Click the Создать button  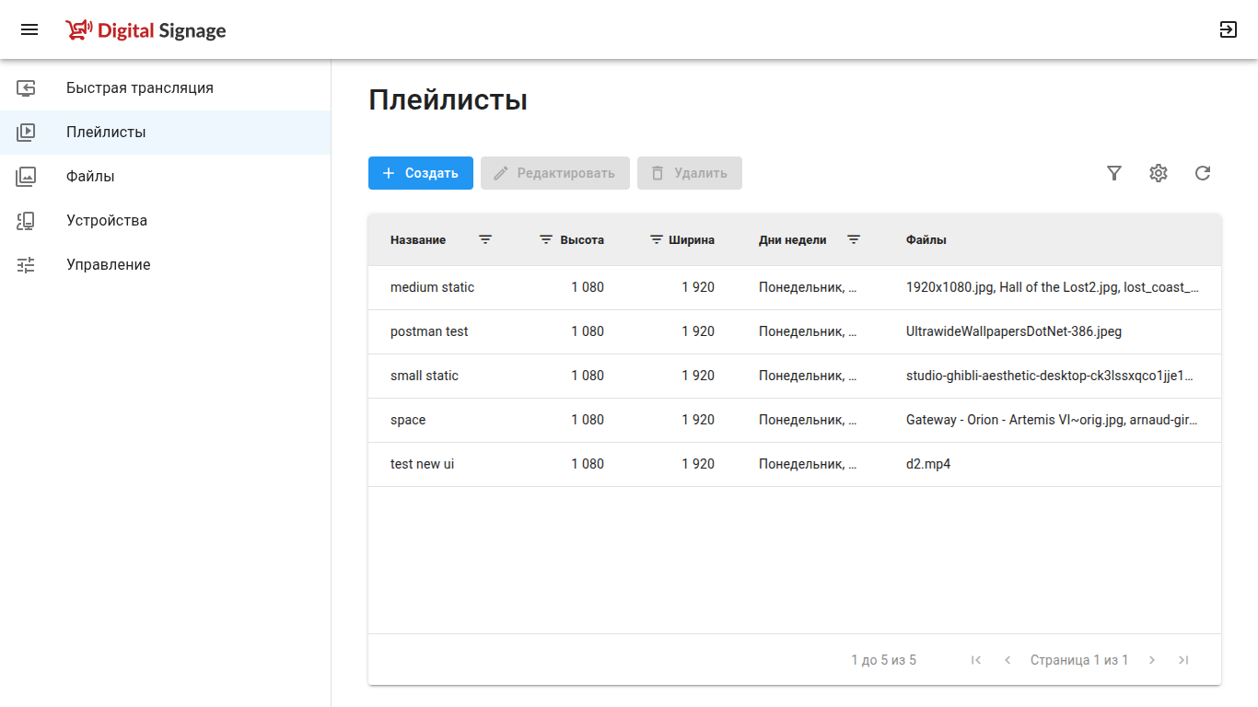coord(421,173)
